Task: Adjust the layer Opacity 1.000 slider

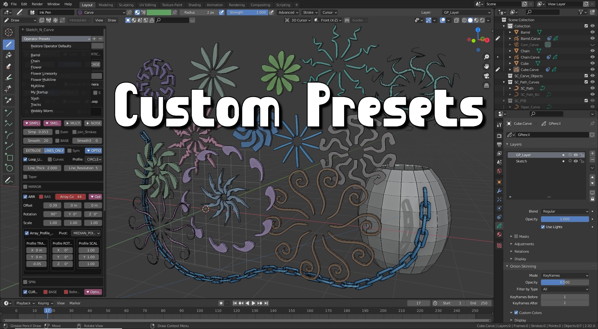Action: (565, 219)
